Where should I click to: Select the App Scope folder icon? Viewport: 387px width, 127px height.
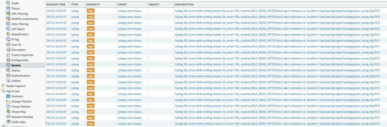pos(3,91)
